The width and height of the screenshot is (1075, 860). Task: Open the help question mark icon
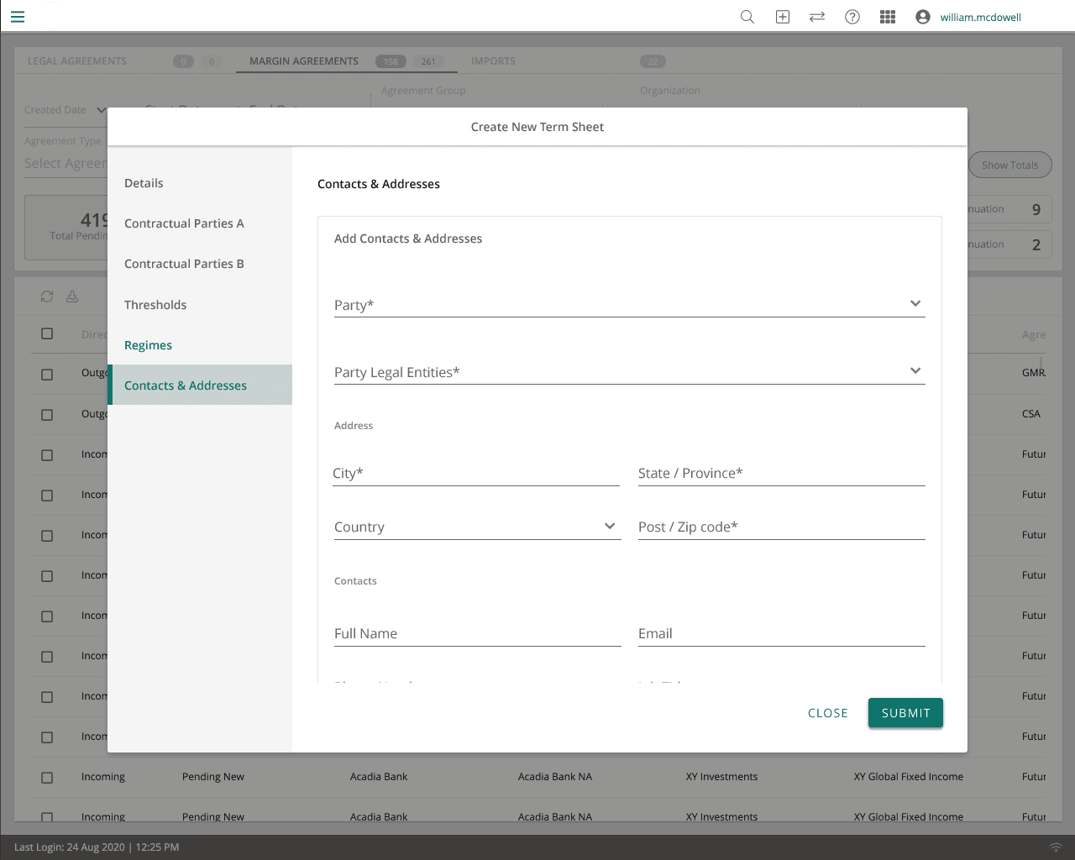click(852, 17)
